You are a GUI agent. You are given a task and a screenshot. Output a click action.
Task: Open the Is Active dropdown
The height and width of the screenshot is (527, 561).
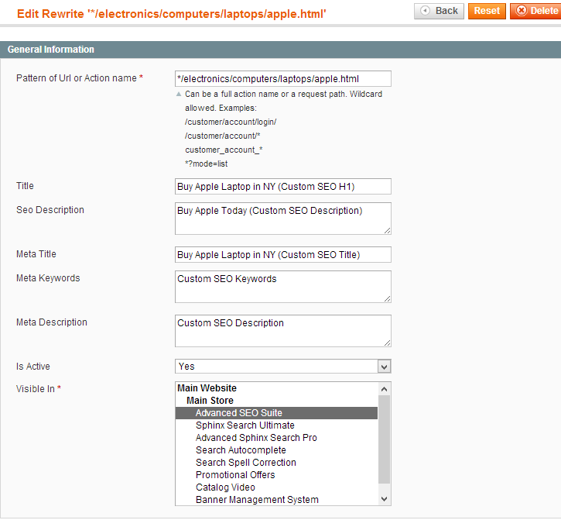[283, 367]
